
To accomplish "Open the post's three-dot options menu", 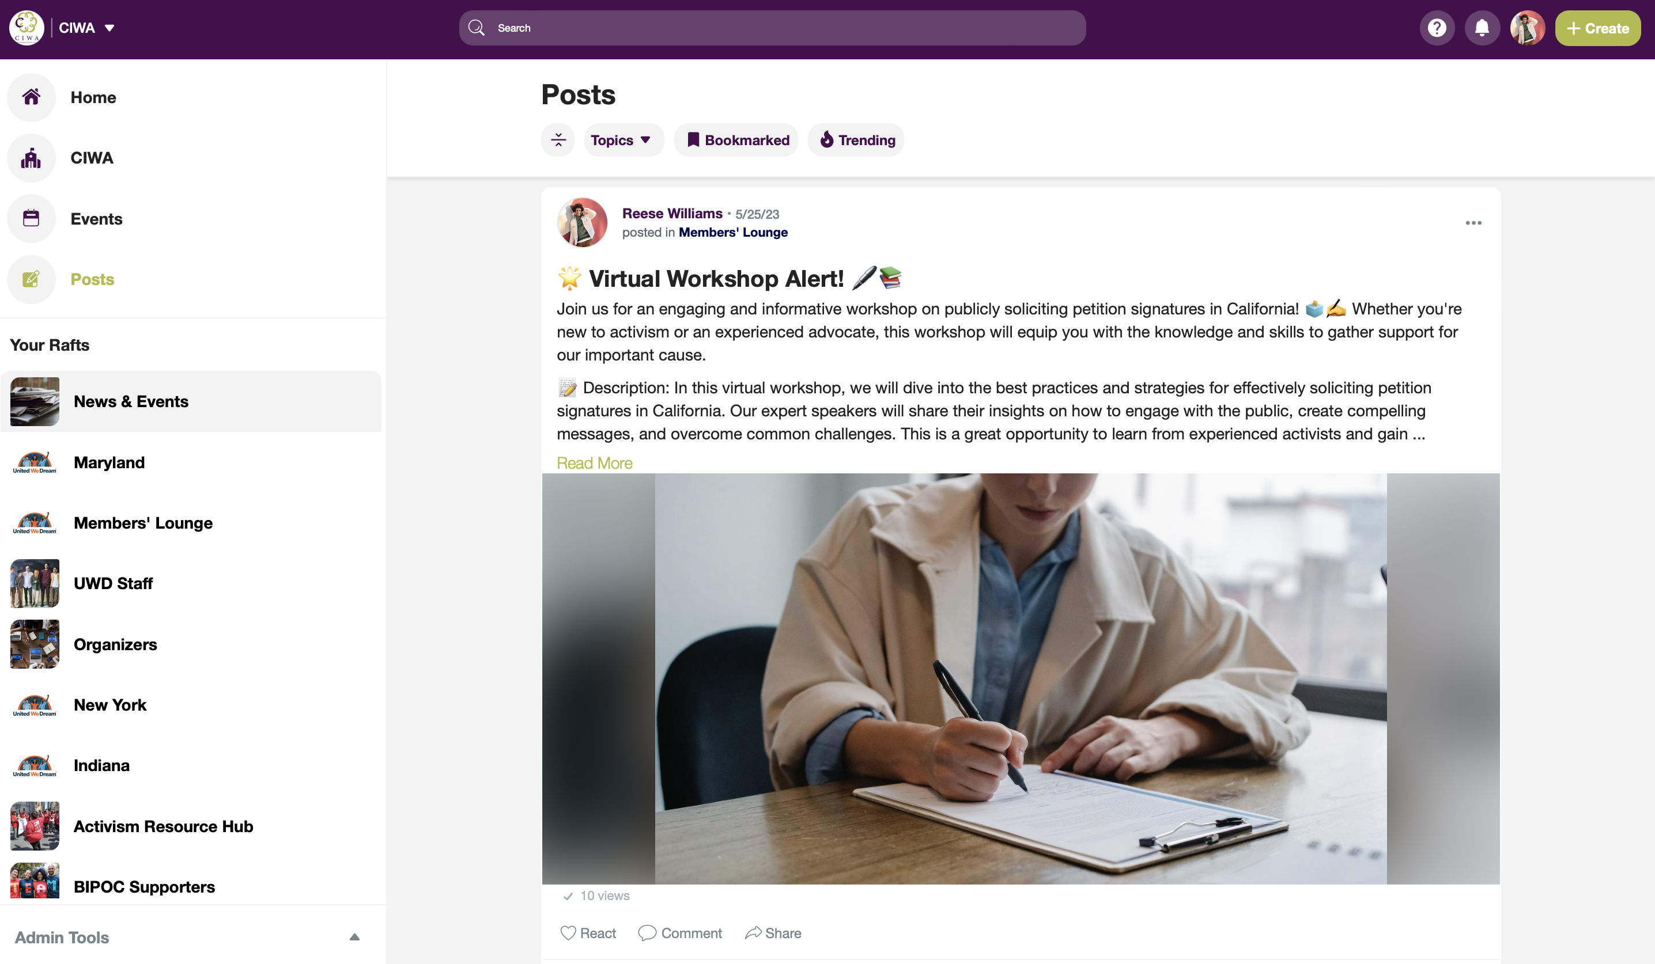I will [1473, 223].
